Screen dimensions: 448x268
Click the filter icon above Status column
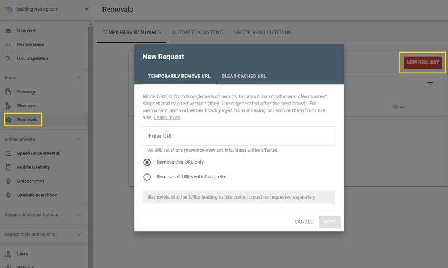(x=430, y=84)
